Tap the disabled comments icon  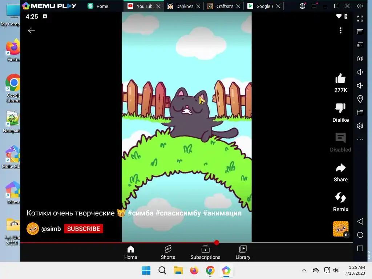340,138
